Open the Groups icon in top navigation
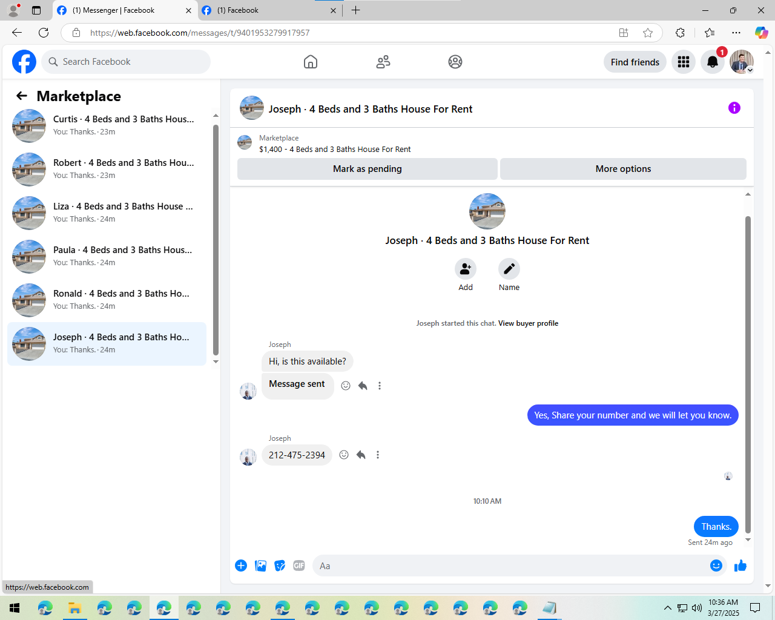The width and height of the screenshot is (775, 620). click(455, 62)
